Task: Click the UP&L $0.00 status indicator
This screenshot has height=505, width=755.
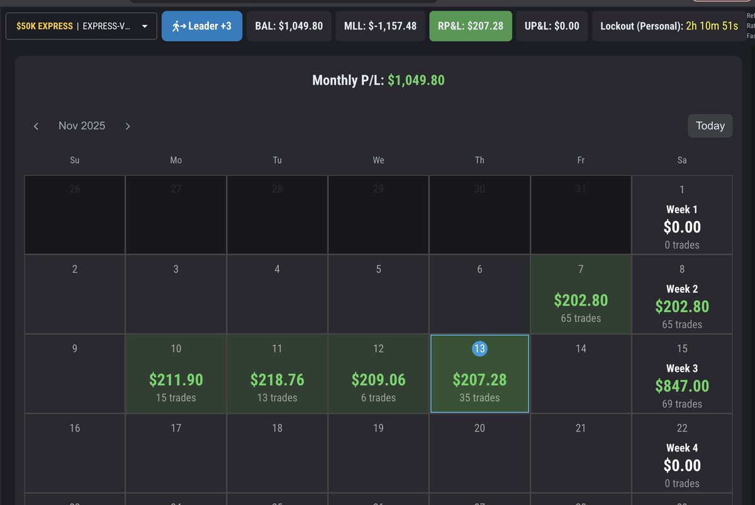Action: pyautogui.click(x=552, y=26)
